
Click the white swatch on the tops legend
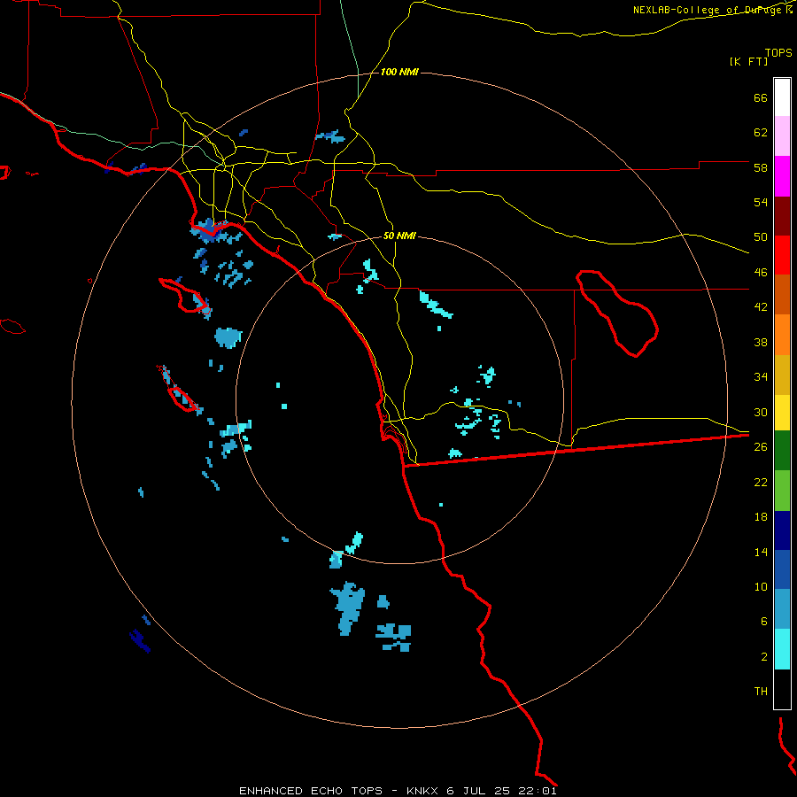coord(782,97)
